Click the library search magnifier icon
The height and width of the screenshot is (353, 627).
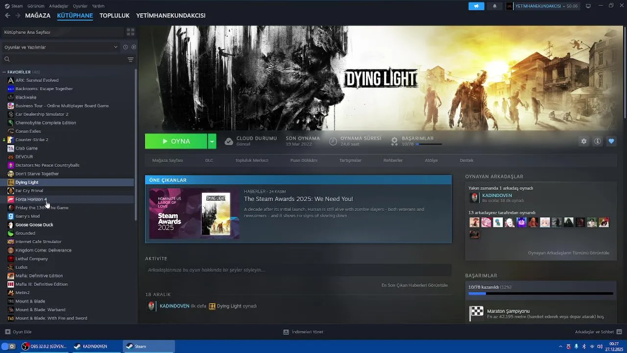coord(7,59)
